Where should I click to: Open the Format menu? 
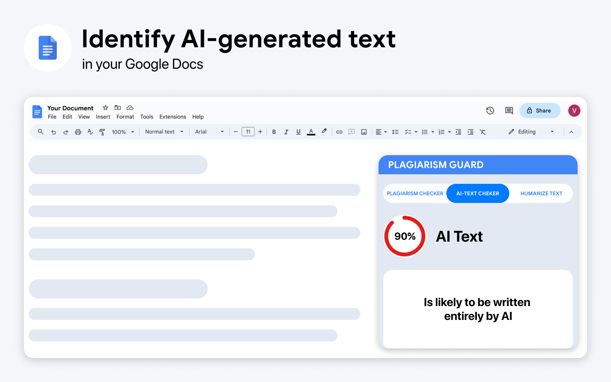tap(125, 117)
